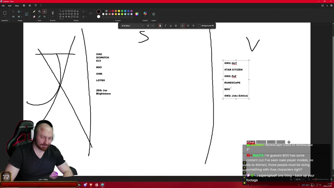Toggle Bold text formatting
This screenshot has height=188, width=334.
[x=160, y=26]
